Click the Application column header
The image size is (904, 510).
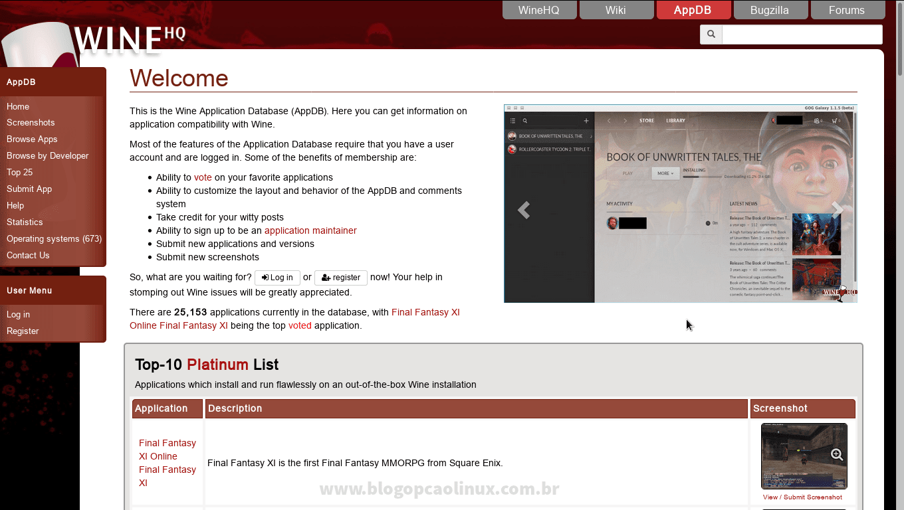(168, 408)
